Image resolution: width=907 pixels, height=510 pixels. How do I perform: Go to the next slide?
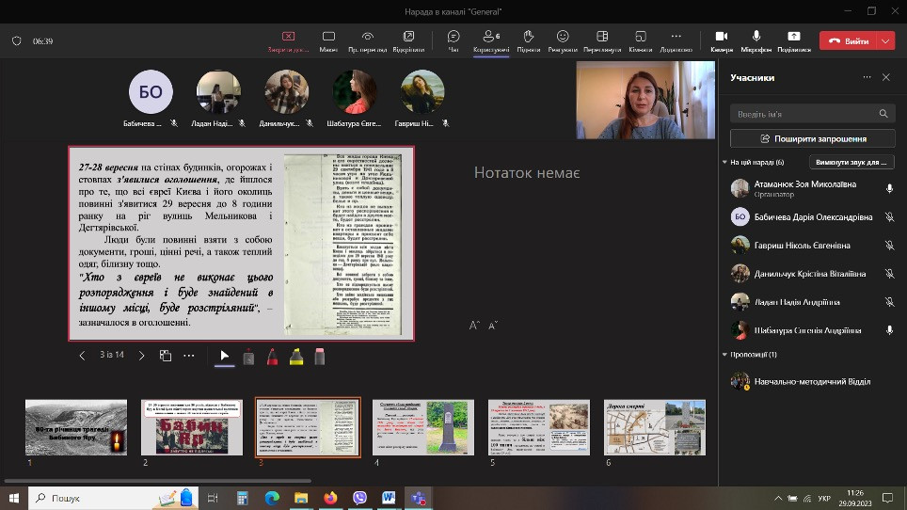click(x=142, y=356)
